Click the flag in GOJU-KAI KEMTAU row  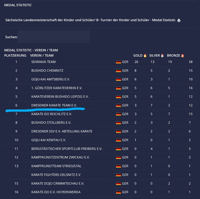pos(119,140)
